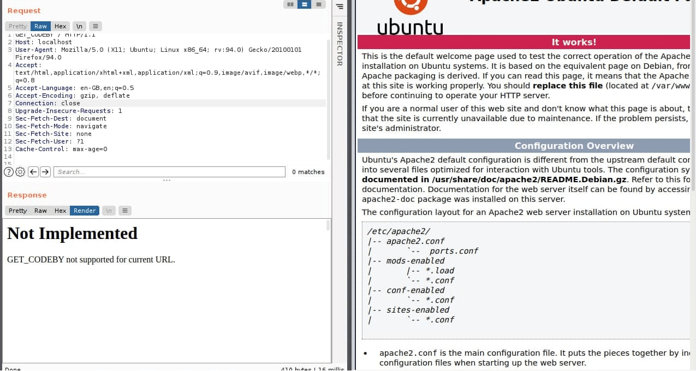Select combined tabbed view layout icon
Viewport: 696px width, 371px height.
[x=319, y=4]
